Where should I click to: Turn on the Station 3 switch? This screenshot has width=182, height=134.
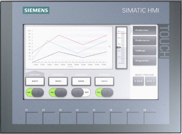81,93
